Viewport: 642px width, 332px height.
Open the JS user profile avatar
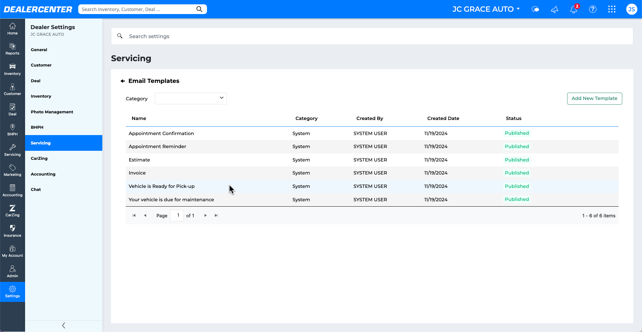[632, 9]
